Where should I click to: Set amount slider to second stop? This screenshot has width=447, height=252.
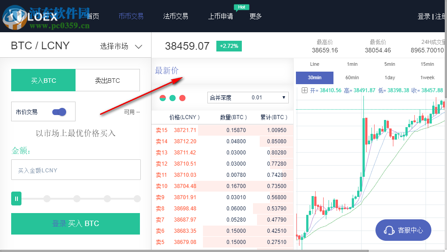47,199
